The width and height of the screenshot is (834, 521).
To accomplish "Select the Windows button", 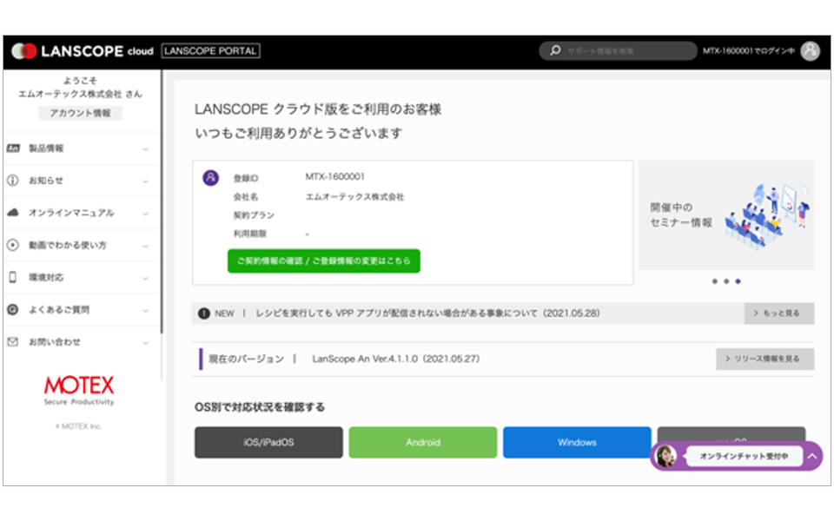I will 577,442.
